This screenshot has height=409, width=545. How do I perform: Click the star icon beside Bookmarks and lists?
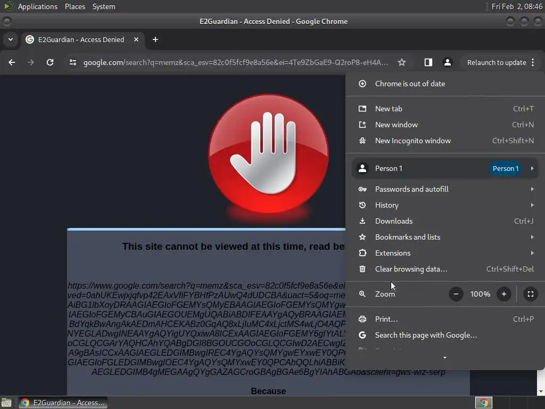(x=362, y=237)
